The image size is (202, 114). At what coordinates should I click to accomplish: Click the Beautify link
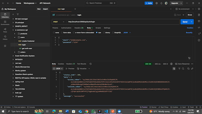click(189, 33)
